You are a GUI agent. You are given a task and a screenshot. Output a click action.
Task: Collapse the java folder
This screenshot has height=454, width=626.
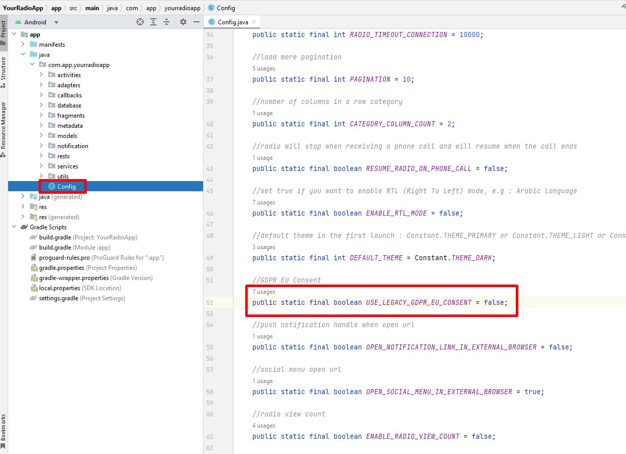pyautogui.click(x=23, y=55)
